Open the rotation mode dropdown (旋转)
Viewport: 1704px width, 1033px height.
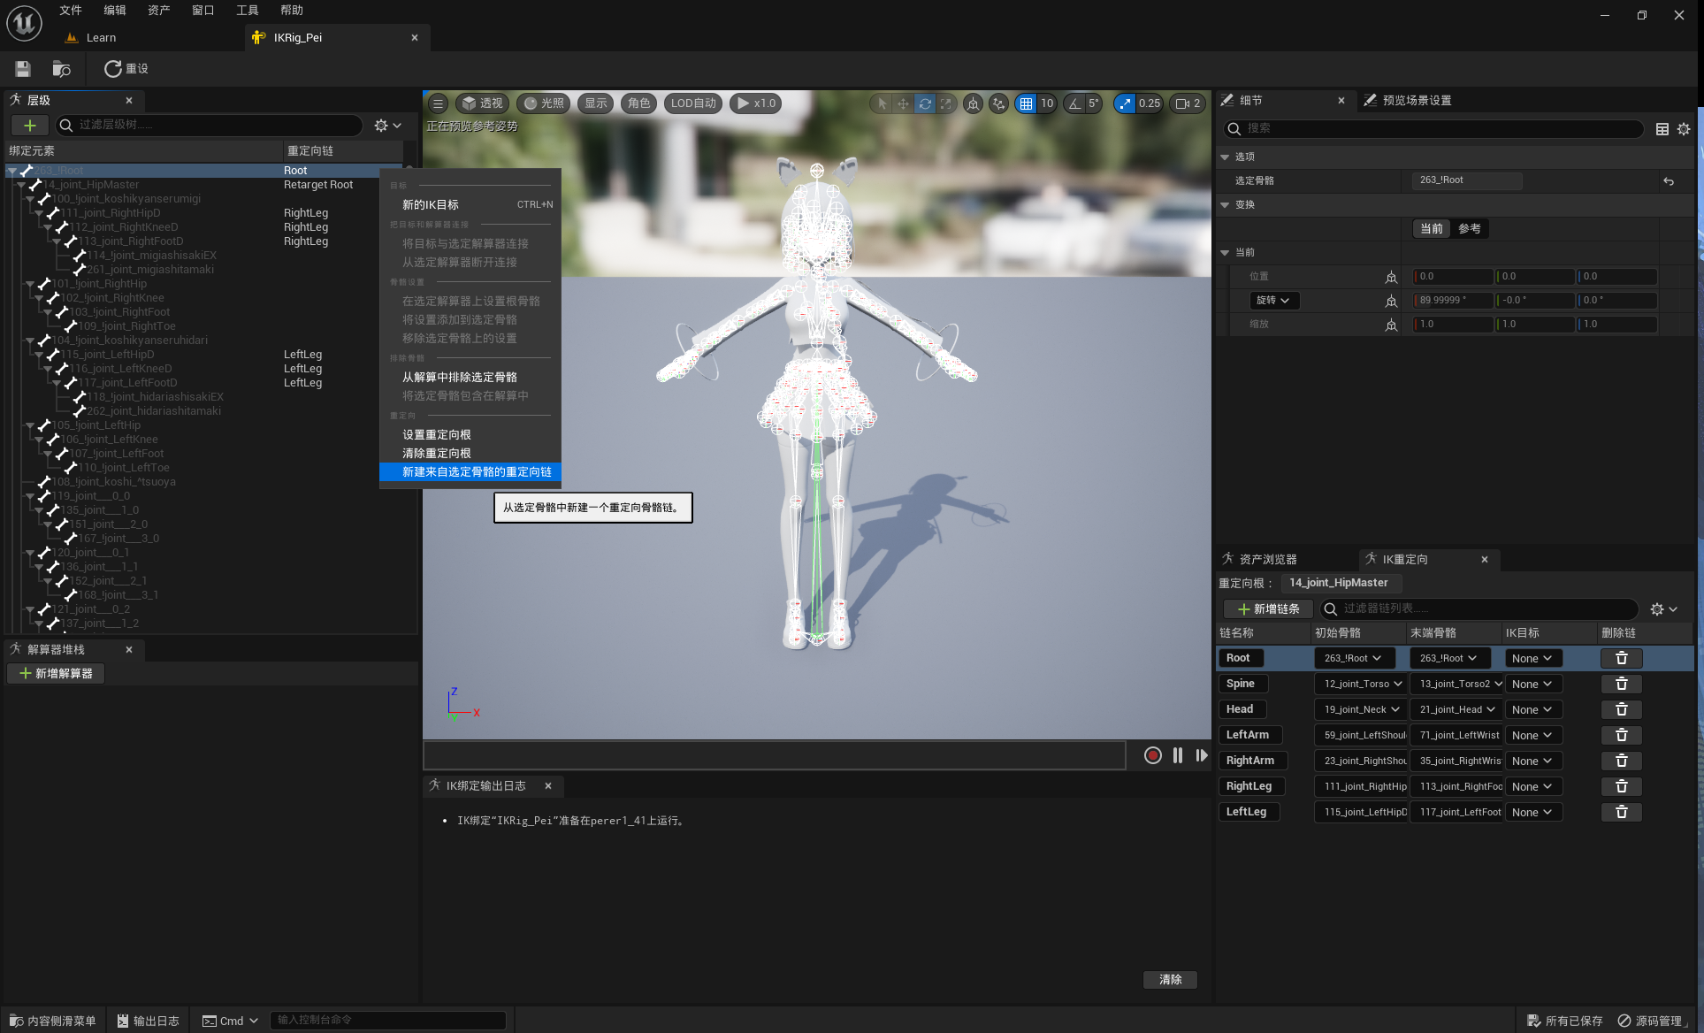[1273, 301]
